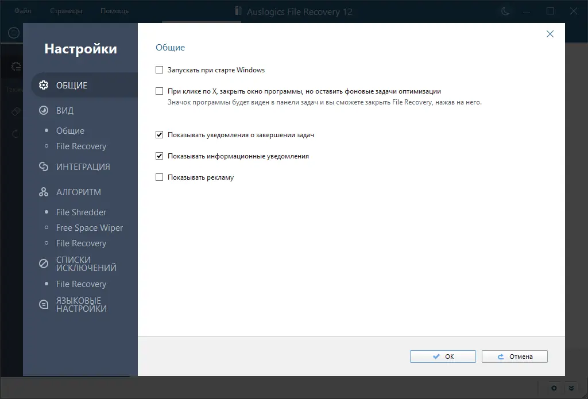Open ИНТЕГРАЦИЯ via its circular arrow icon
This screenshot has width=588, height=399.
[x=43, y=166]
